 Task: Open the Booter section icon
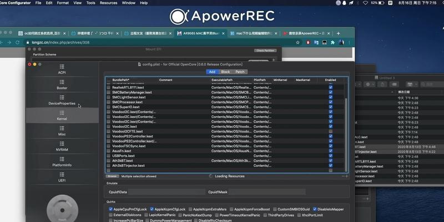click(x=62, y=82)
